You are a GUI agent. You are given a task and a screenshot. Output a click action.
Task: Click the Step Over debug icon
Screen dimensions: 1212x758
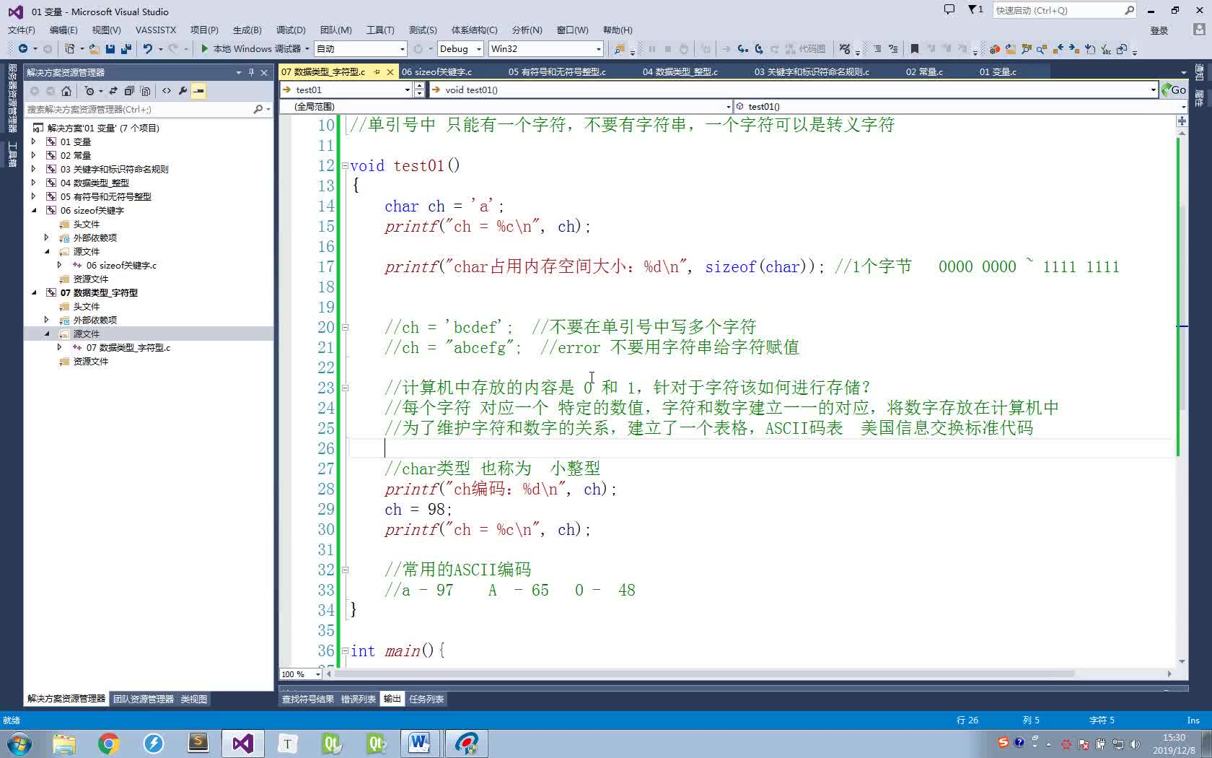click(759, 48)
